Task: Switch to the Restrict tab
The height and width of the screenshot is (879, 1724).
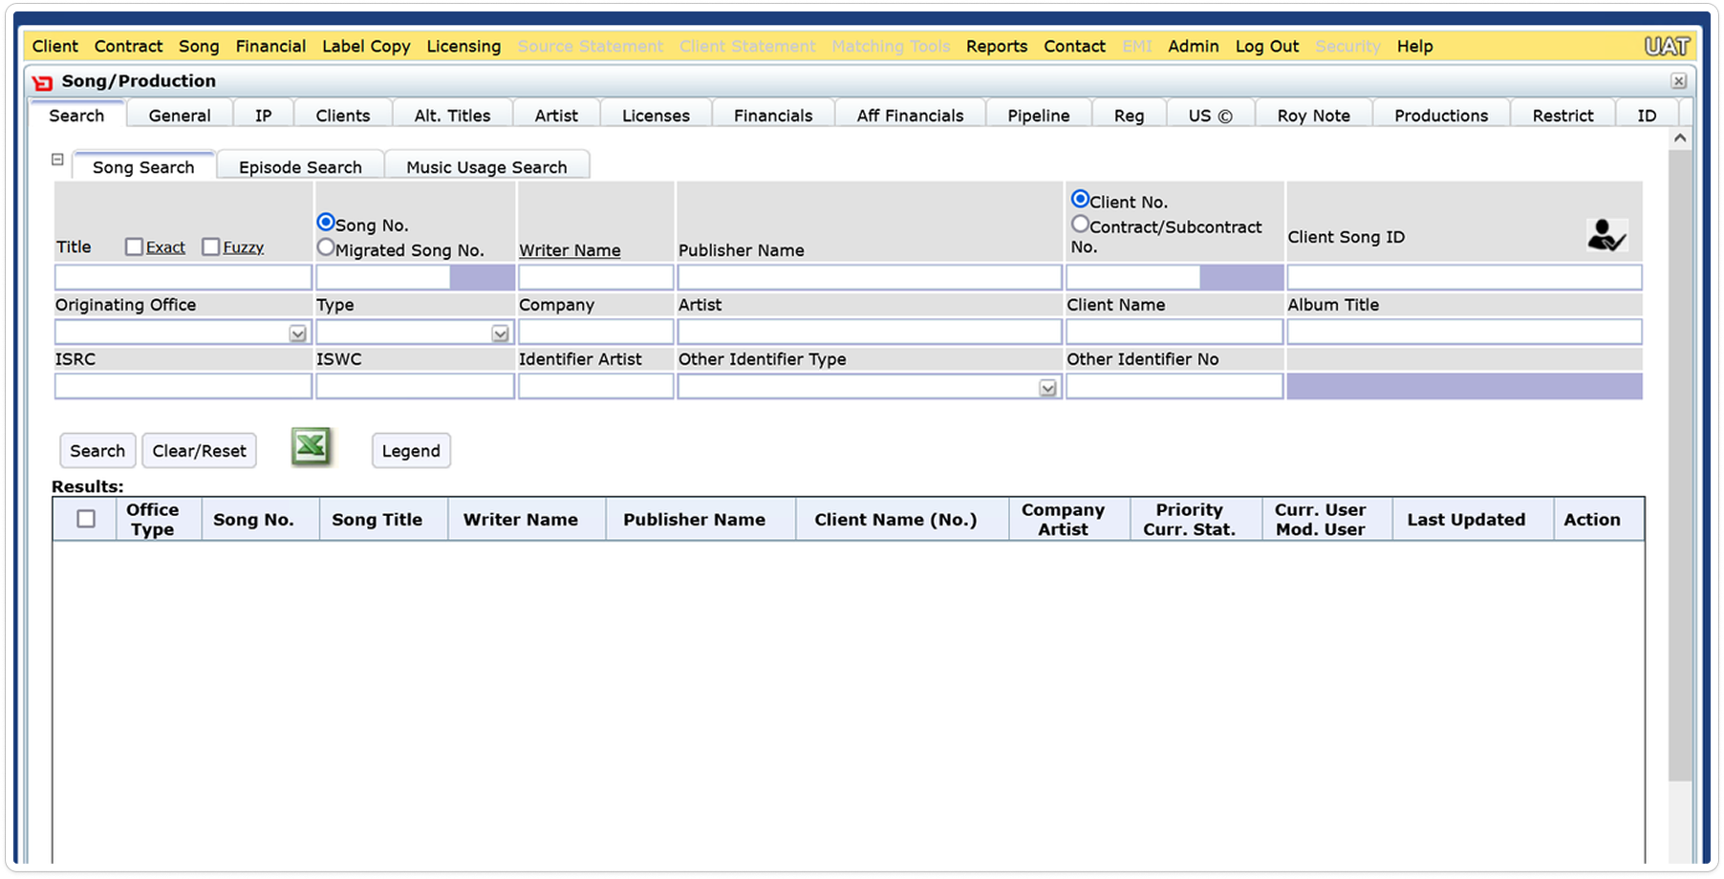Action: click(1562, 115)
